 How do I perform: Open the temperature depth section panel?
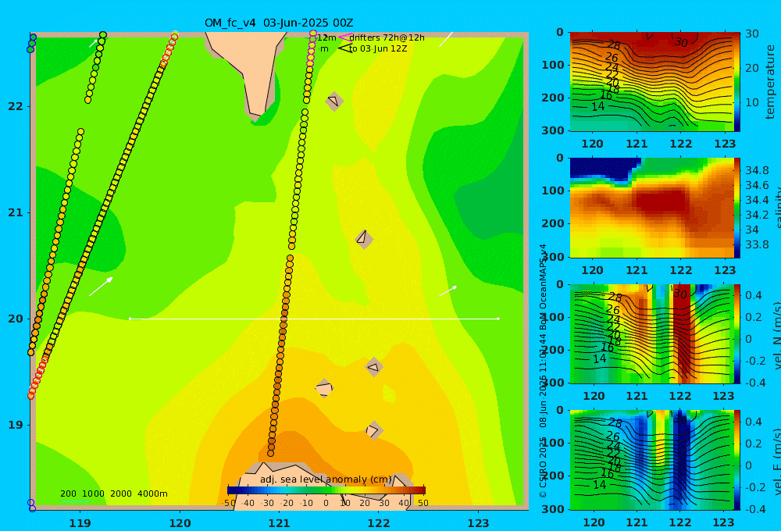[x=651, y=82]
